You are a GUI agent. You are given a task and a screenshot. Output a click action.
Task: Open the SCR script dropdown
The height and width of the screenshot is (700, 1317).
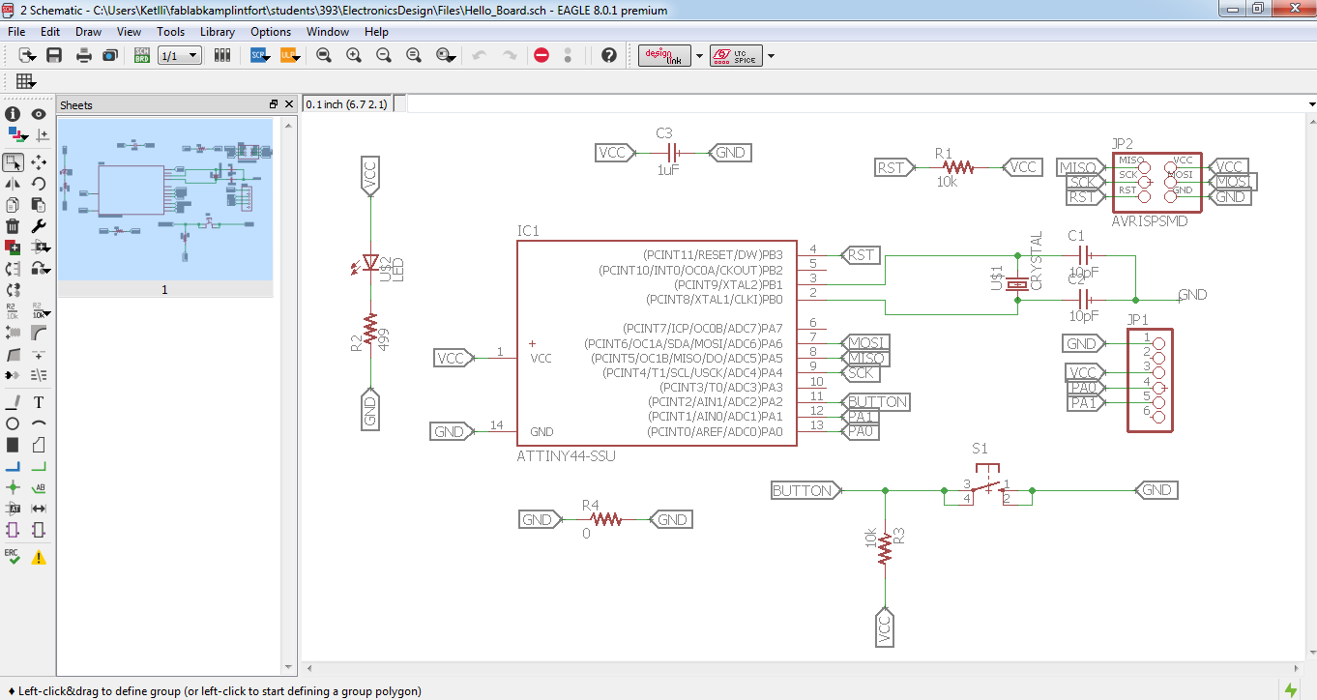point(261,55)
